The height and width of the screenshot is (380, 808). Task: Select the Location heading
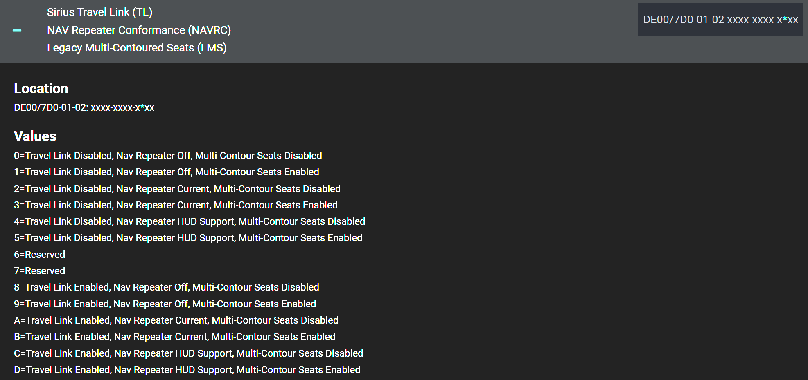click(x=41, y=88)
